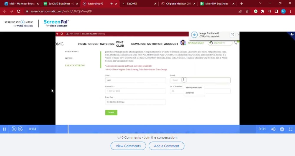This screenshot has width=295, height=156.
Task: Click Add a Comment button
Action: pyautogui.click(x=166, y=146)
